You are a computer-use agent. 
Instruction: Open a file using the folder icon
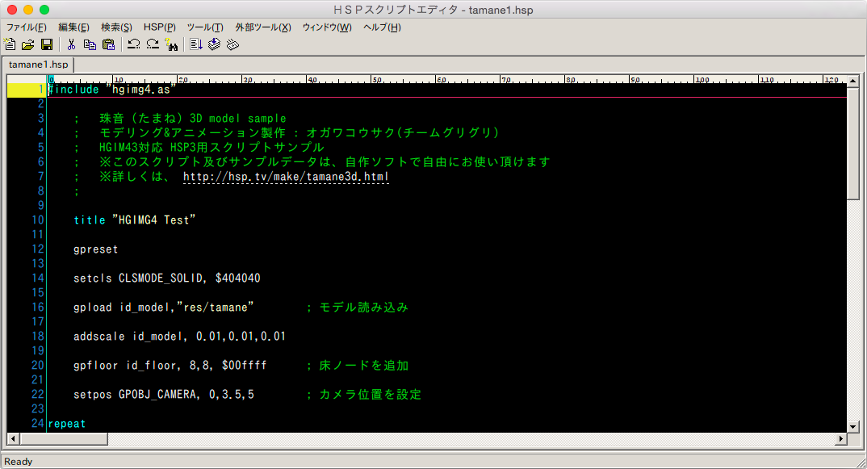tap(28, 44)
